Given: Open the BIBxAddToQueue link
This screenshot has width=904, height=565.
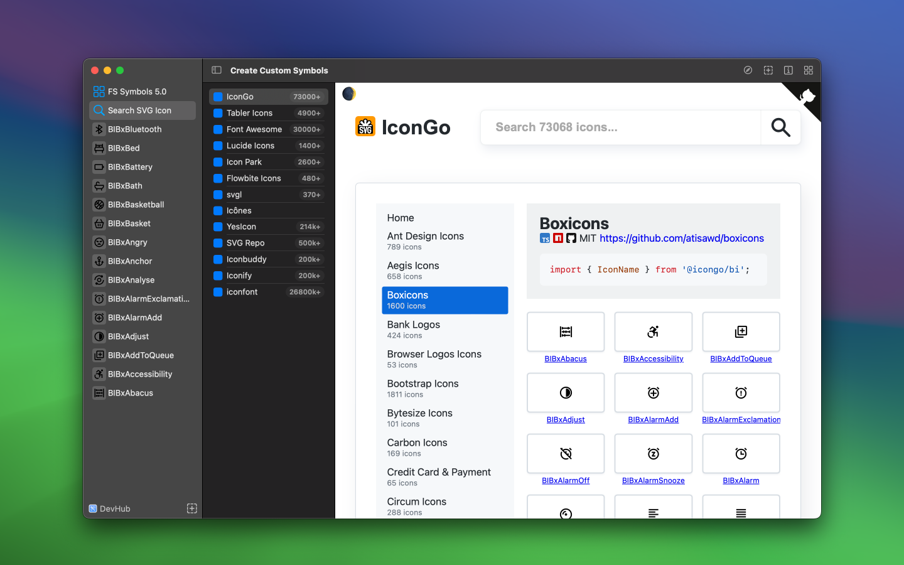Looking at the screenshot, I should coord(741,359).
